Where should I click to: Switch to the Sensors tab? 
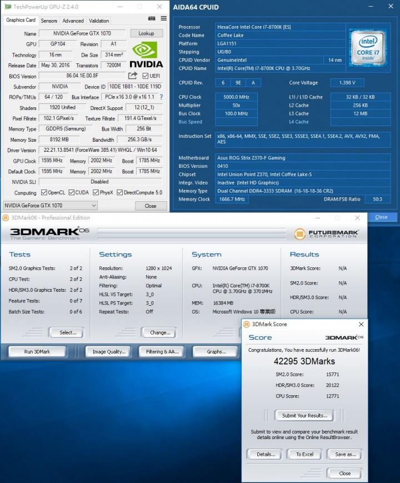coord(49,21)
